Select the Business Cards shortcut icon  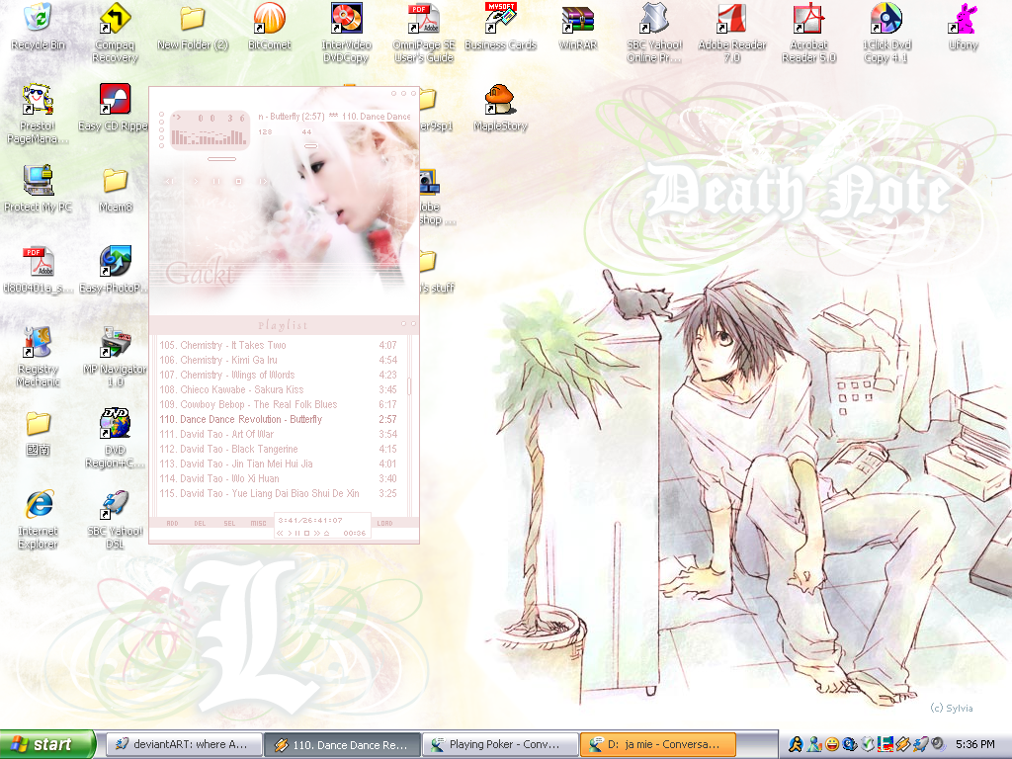pos(500,26)
